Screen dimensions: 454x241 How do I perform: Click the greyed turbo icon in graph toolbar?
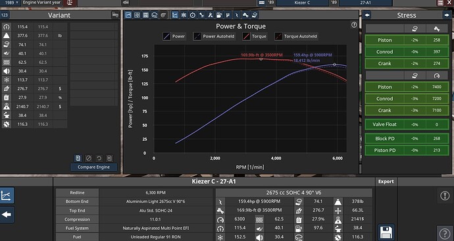tap(163, 15)
